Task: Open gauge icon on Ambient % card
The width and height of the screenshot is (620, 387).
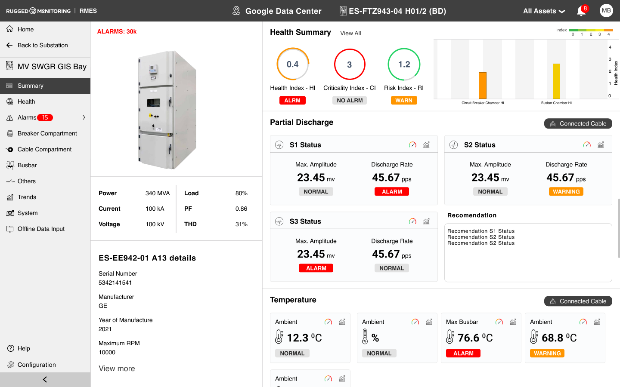Action: coord(415,322)
